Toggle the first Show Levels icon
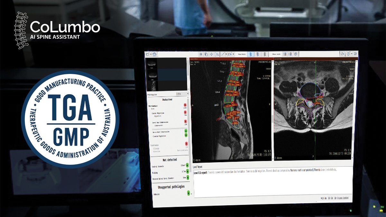This screenshot has height=217, width=386. [x=285, y=54]
